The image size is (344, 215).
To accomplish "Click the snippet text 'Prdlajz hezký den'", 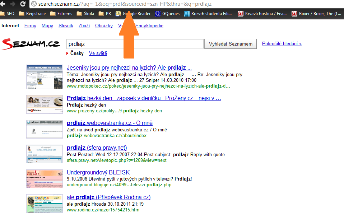I will pyautogui.click(x=87, y=105).
